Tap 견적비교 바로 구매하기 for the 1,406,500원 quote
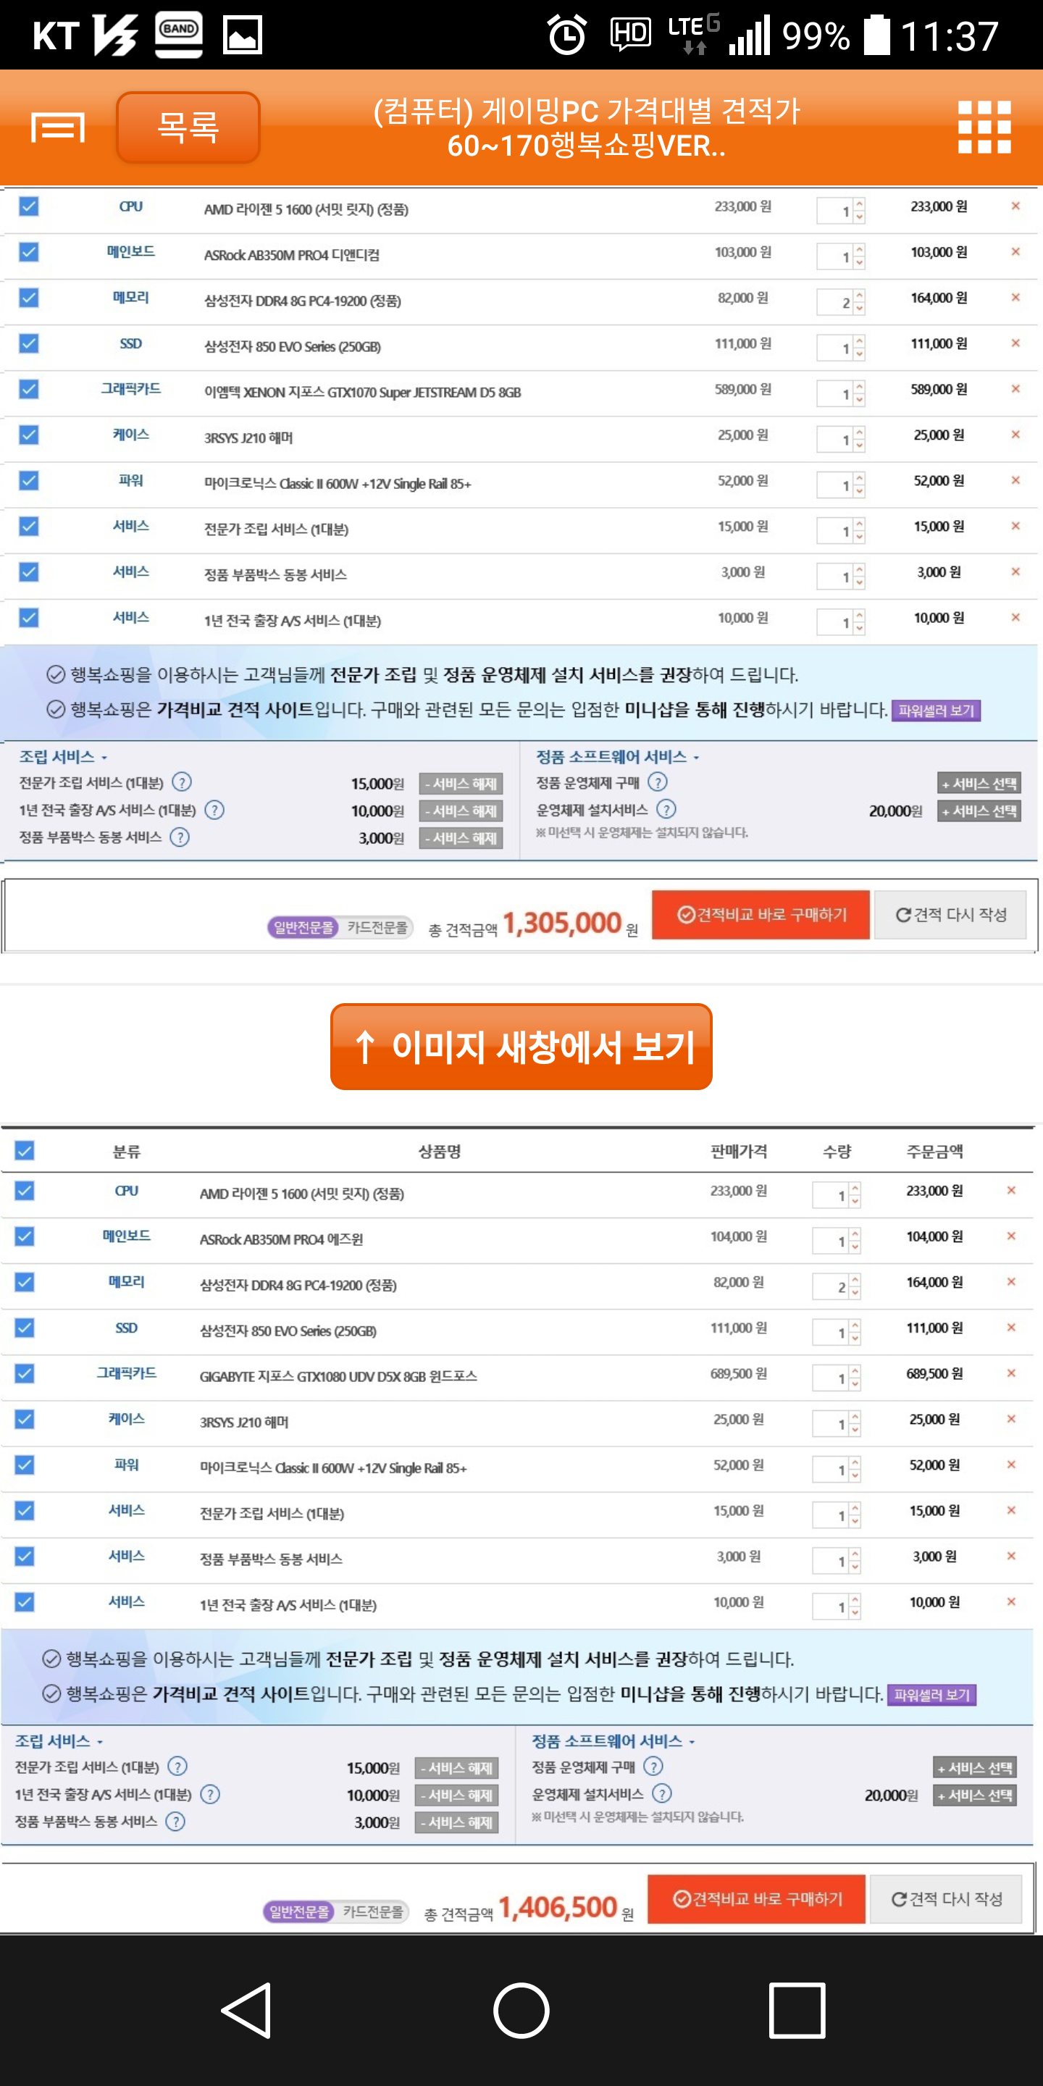 coord(756,1898)
